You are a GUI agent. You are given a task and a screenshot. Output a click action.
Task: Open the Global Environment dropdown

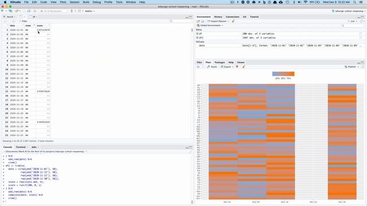210,25
